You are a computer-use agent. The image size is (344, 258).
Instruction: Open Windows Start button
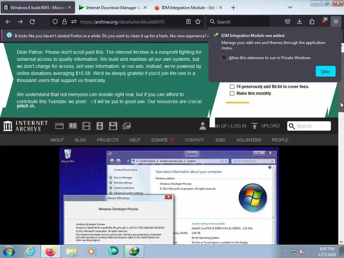tap(9, 251)
